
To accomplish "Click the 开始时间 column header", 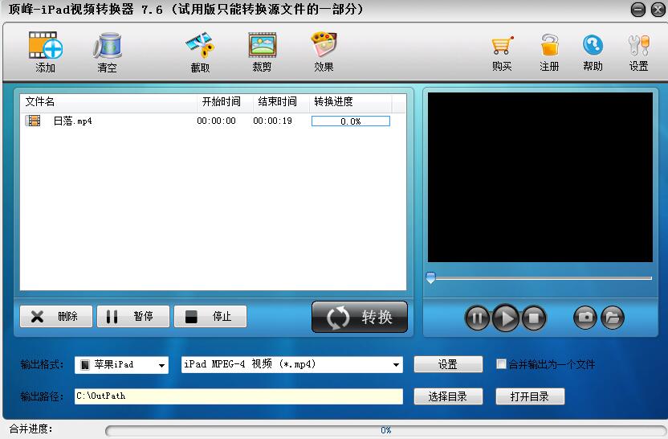I will (x=225, y=101).
